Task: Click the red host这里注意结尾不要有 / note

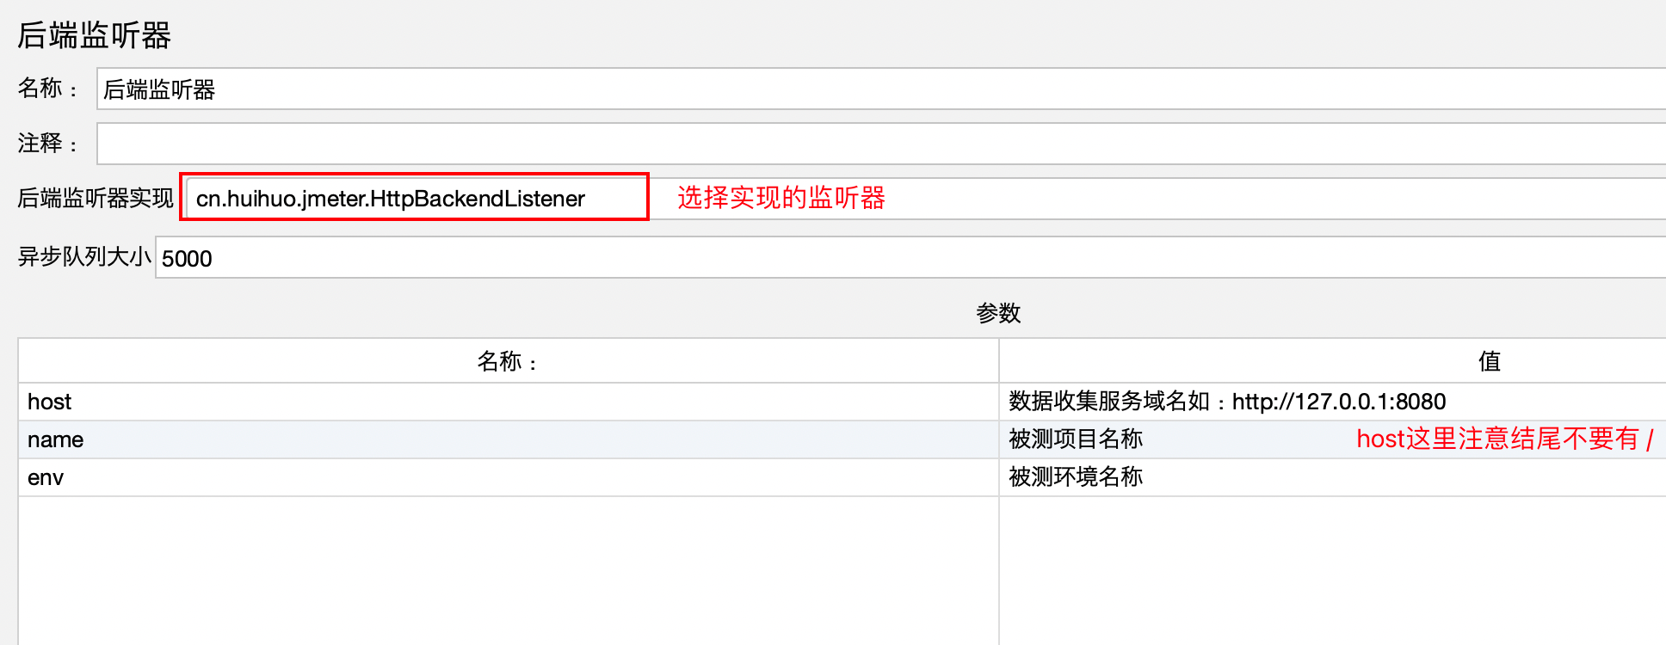Action: tap(1504, 439)
